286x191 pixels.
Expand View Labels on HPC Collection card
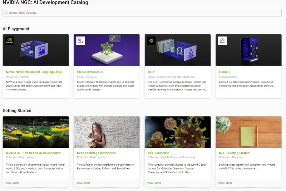[x=154, y=183]
